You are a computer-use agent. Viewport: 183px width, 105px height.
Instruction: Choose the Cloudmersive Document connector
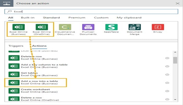[x=65, y=29]
